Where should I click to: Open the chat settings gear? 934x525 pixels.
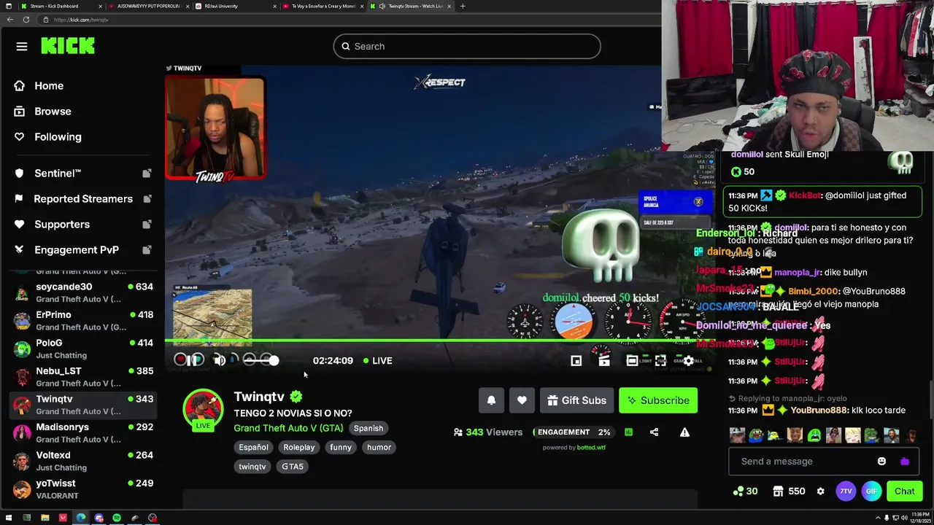(820, 491)
